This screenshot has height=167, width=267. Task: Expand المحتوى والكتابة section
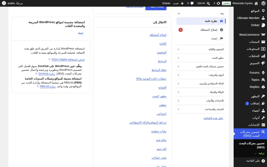tap(201, 50)
